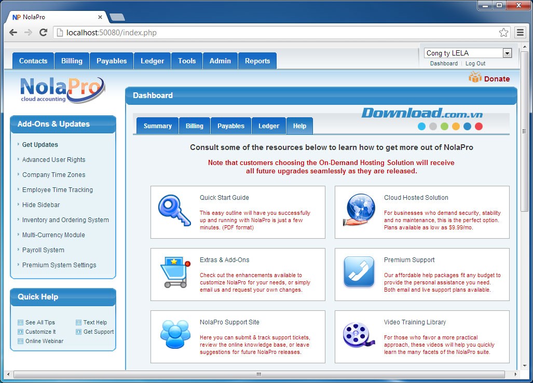Expand the Inventory and Ordering System item
533x383 pixels.
pos(65,220)
